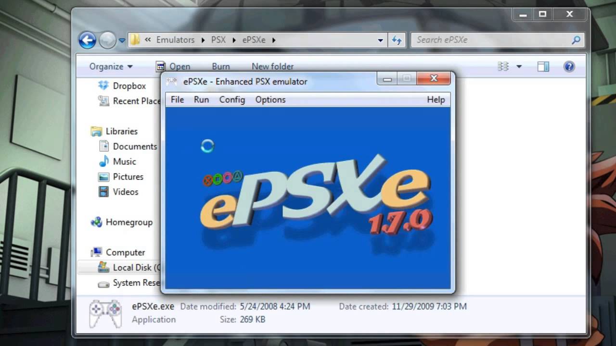Select Homegroup in the navigation pane

coord(129,222)
